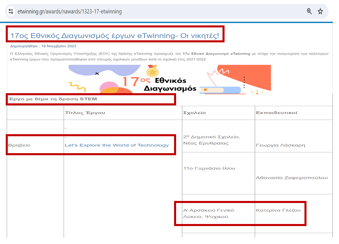339x244 pixels.
Task: Bookmark this page with the star icon
Action: [320, 12]
